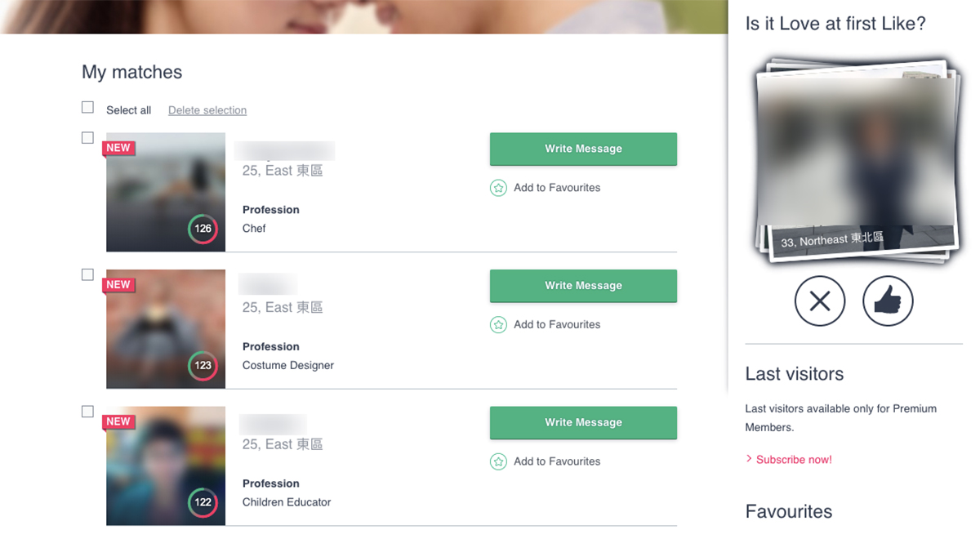Image resolution: width=980 pixels, height=539 pixels.
Task: Check the box beside Chef match
Action: click(88, 138)
